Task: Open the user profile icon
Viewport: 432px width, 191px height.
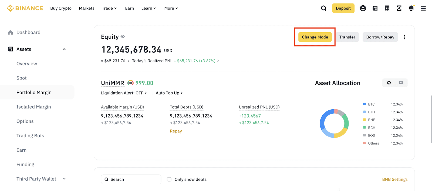Action: 363,8
